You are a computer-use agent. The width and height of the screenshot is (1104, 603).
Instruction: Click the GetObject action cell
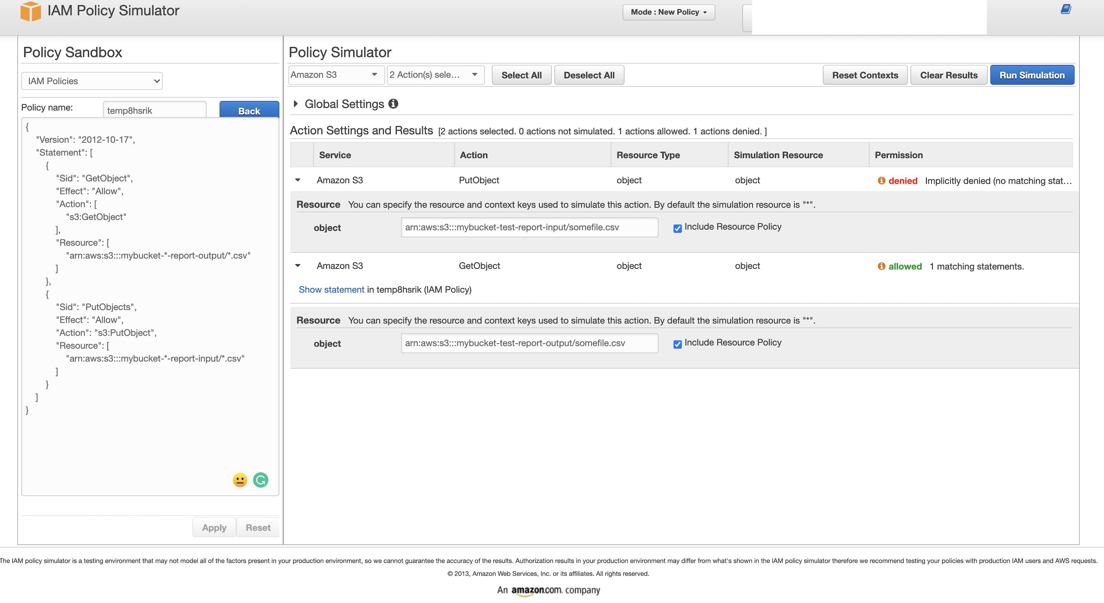[x=479, y=266]
